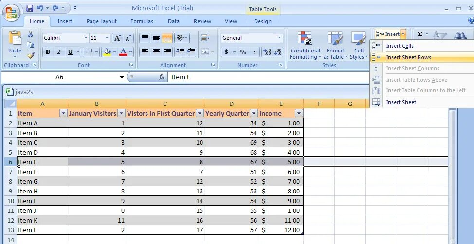The image size is (474, 244).
Task: Choose Insert Sheet Rows from the menu
Action: click(422, 57)
